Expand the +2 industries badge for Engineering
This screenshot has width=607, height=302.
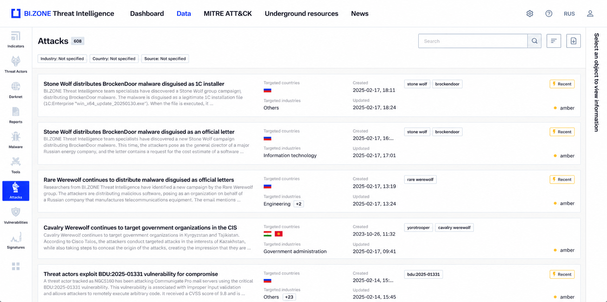[x=299, y=204]
